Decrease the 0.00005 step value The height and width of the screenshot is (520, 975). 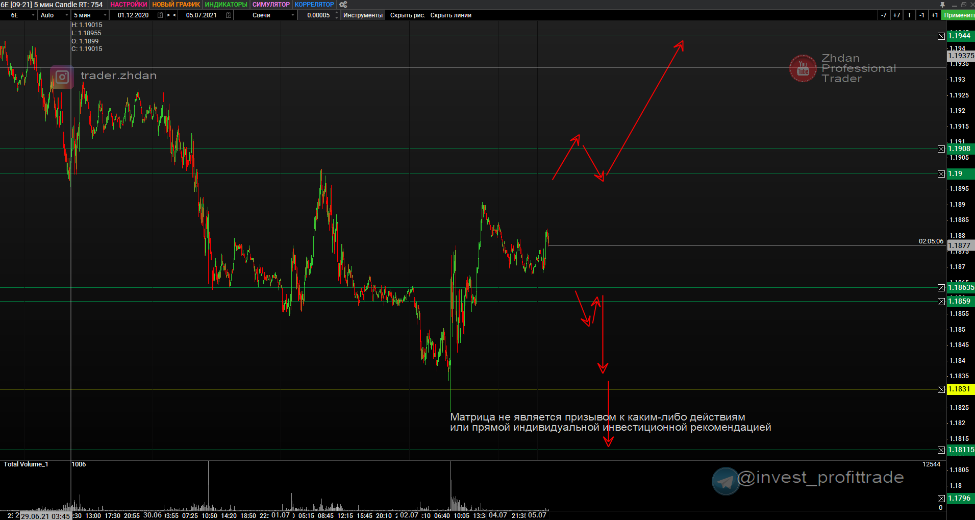tap(337, 18)
